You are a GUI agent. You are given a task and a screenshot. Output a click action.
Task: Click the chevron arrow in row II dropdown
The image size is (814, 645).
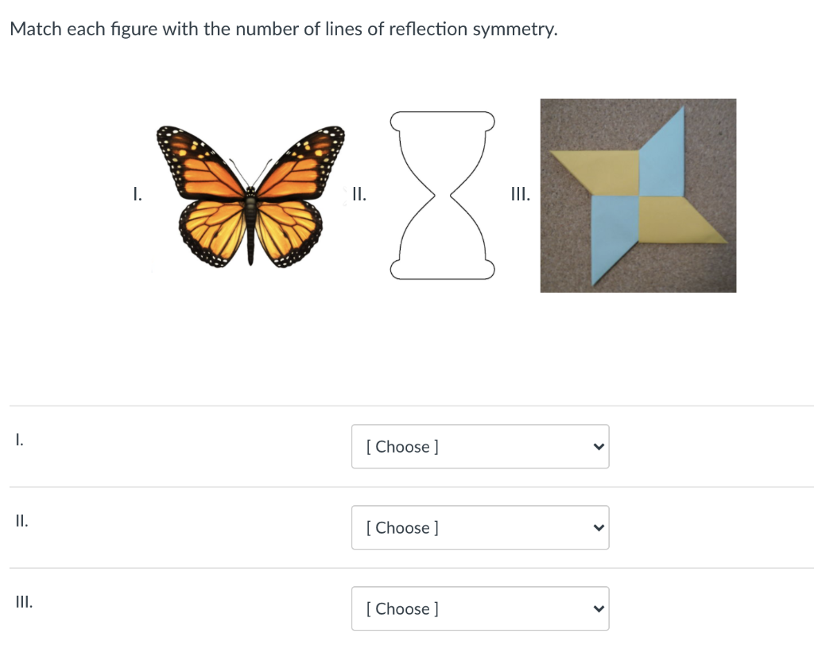tap(598, 528)
